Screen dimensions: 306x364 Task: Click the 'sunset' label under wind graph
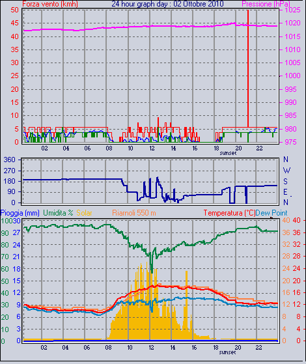click(x=228, y=153)
